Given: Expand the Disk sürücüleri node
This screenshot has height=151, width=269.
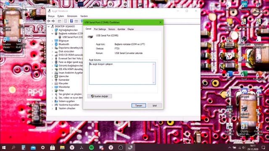Looking at the screenshot, I should tap(53, 51).
